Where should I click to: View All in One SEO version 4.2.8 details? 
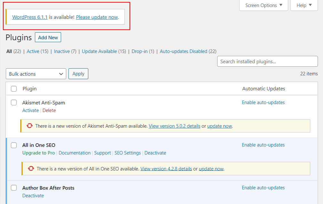coord(166,169)
